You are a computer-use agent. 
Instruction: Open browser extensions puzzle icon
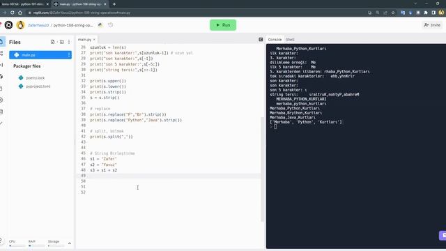(x=426, y=13)
